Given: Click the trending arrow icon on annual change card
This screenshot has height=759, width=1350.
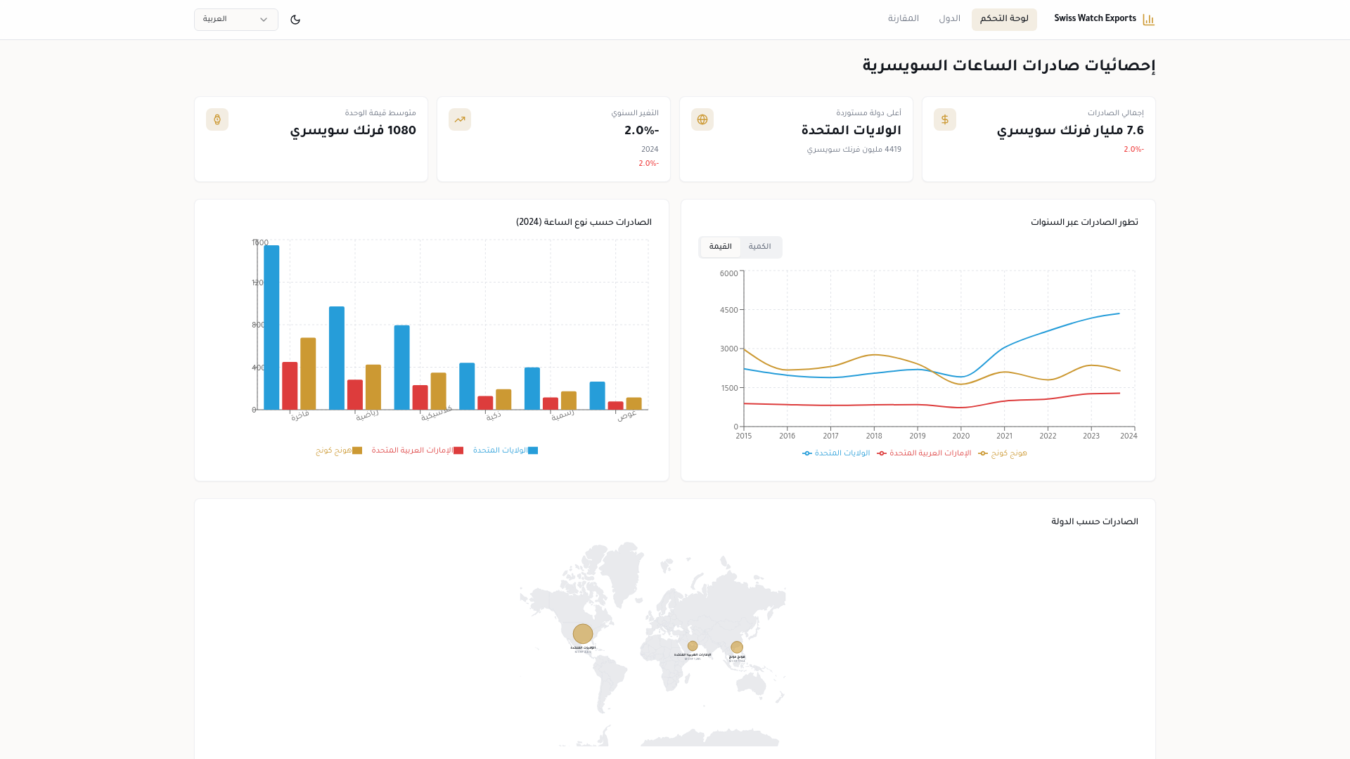Looking at the screenshot, I should (460, 119).
